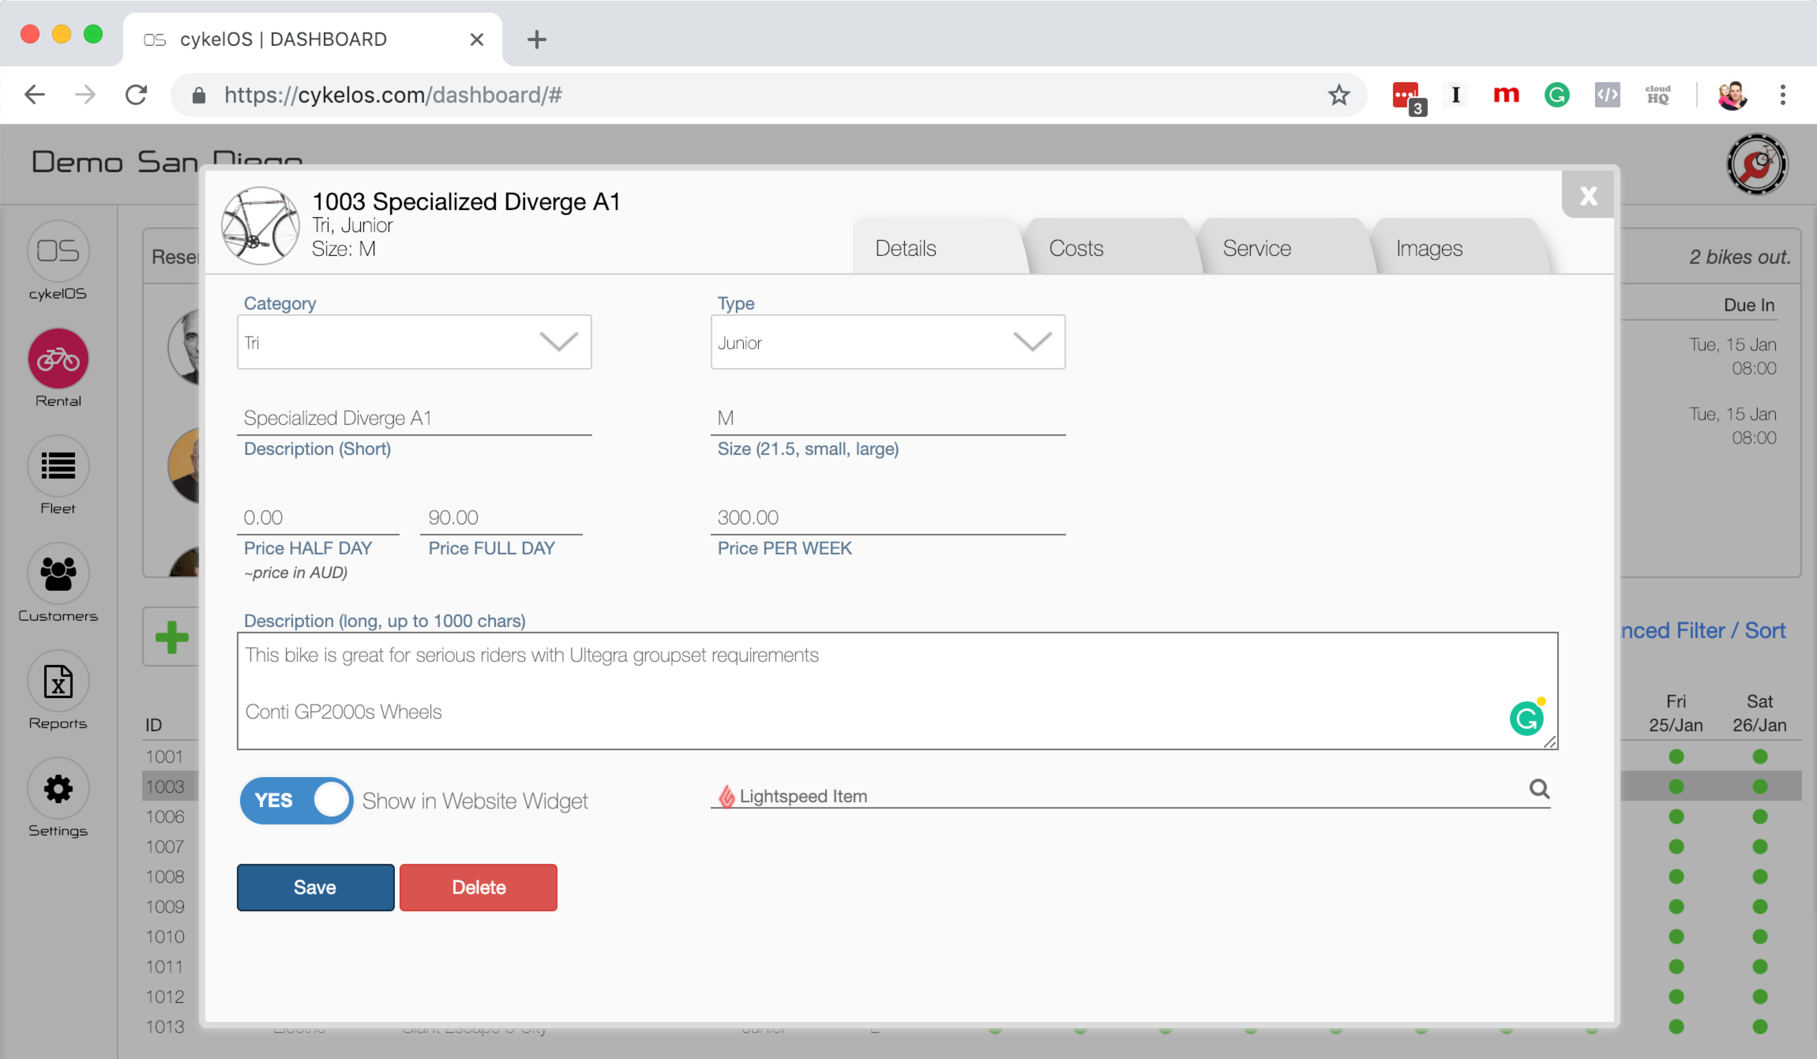Go back to the previous page
This screenshot has height=1059, width=1817.
click(x=35, y=94)
